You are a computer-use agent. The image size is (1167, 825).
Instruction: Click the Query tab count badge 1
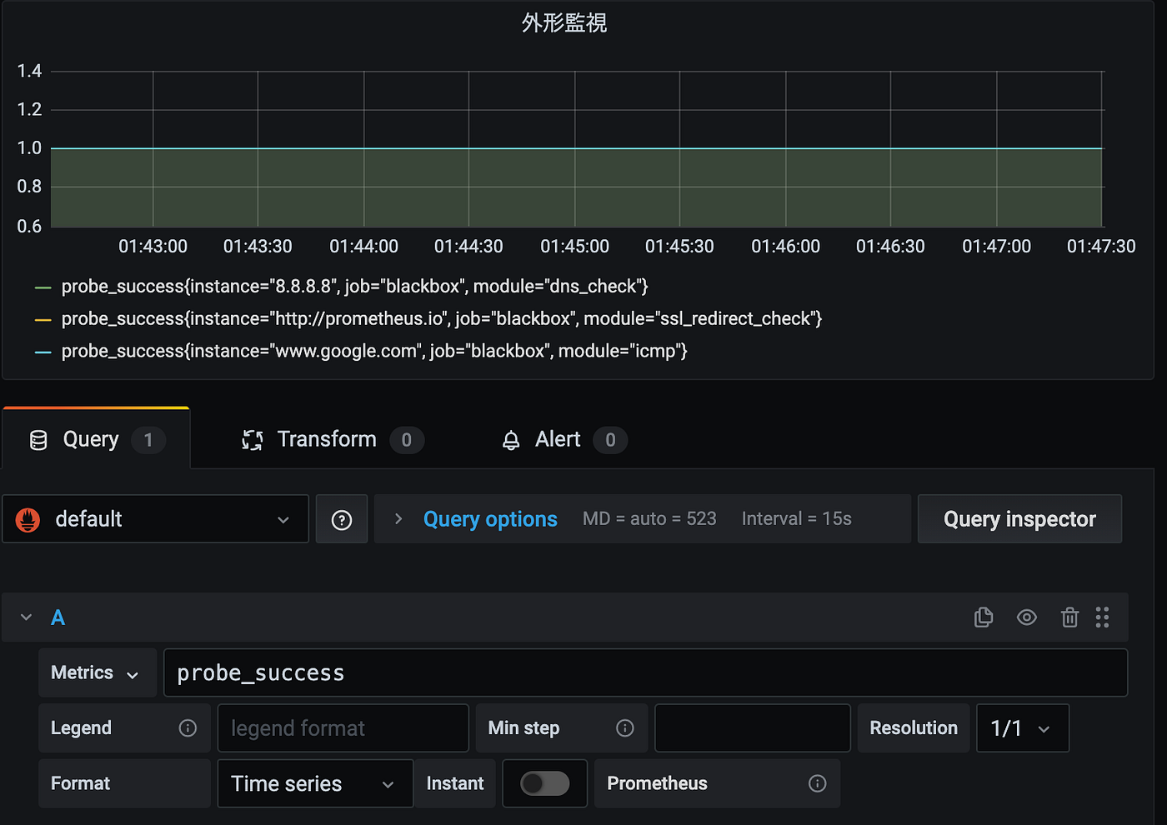click(x=148, y=440)
